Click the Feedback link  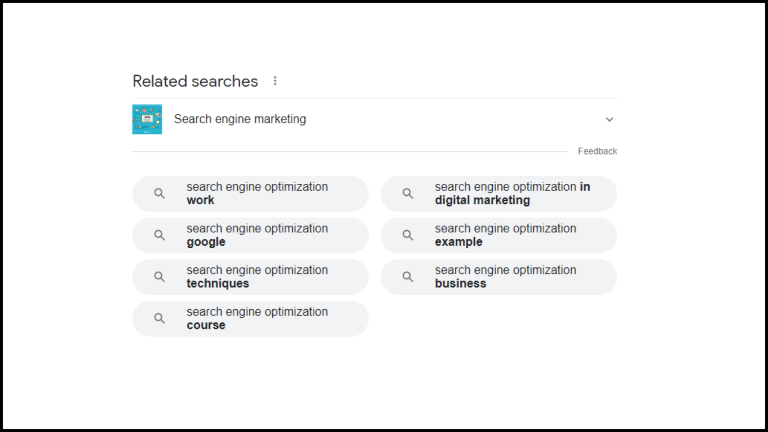click(x=597, y=151)
